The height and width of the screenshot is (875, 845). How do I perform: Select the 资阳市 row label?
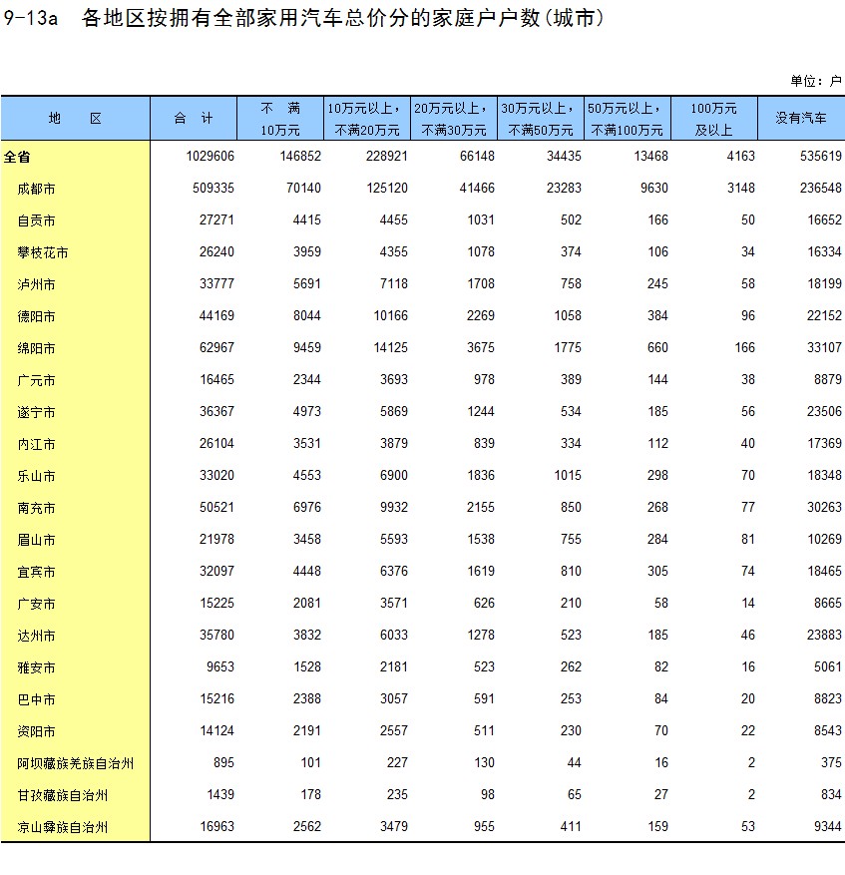click(36, 731)
